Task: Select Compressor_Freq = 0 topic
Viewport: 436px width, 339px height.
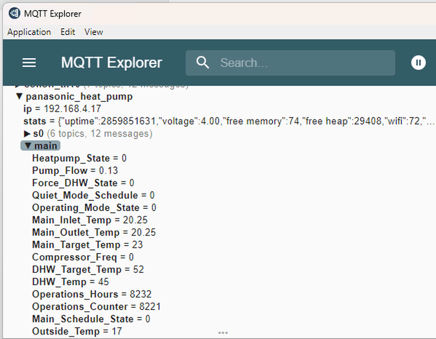Action: [83, 257]
